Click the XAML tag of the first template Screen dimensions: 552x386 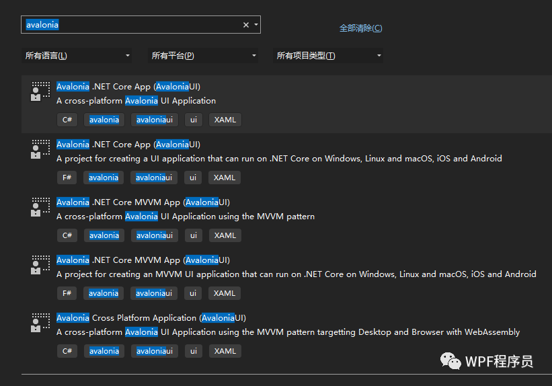pyautogui.click(x=225, y=120)
